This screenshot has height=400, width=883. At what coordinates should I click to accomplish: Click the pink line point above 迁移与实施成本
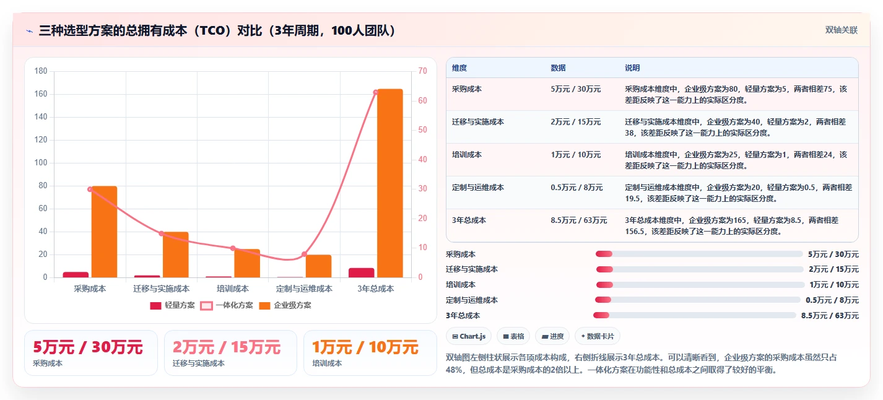point(161,233)
